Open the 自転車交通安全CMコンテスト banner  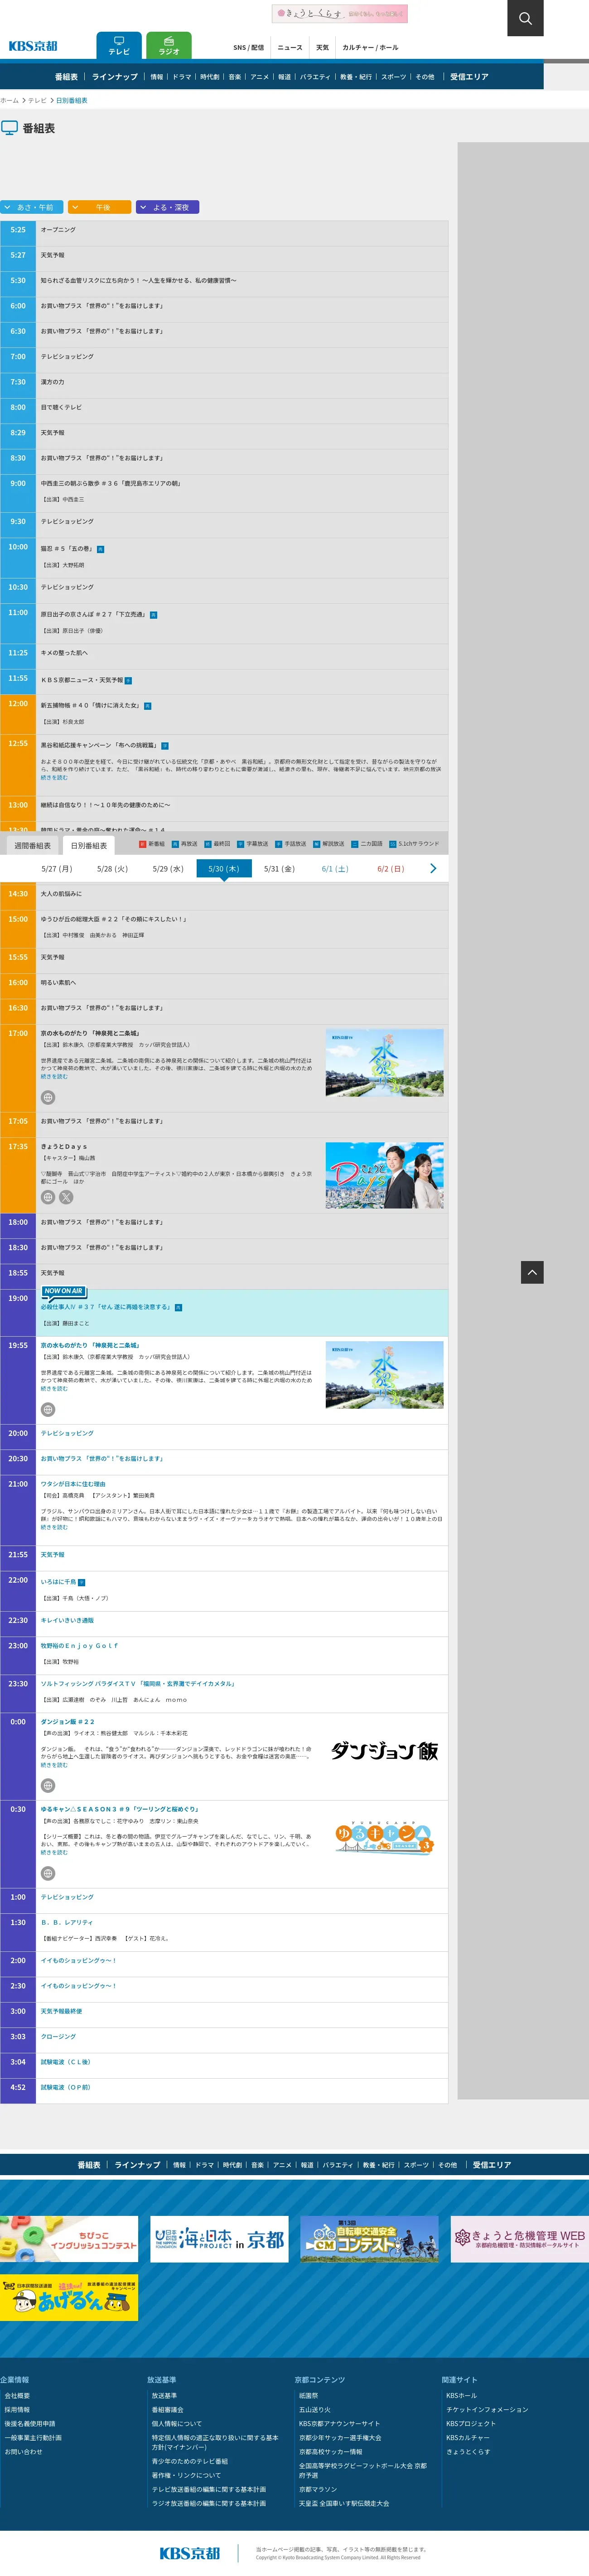(369, 2239)
